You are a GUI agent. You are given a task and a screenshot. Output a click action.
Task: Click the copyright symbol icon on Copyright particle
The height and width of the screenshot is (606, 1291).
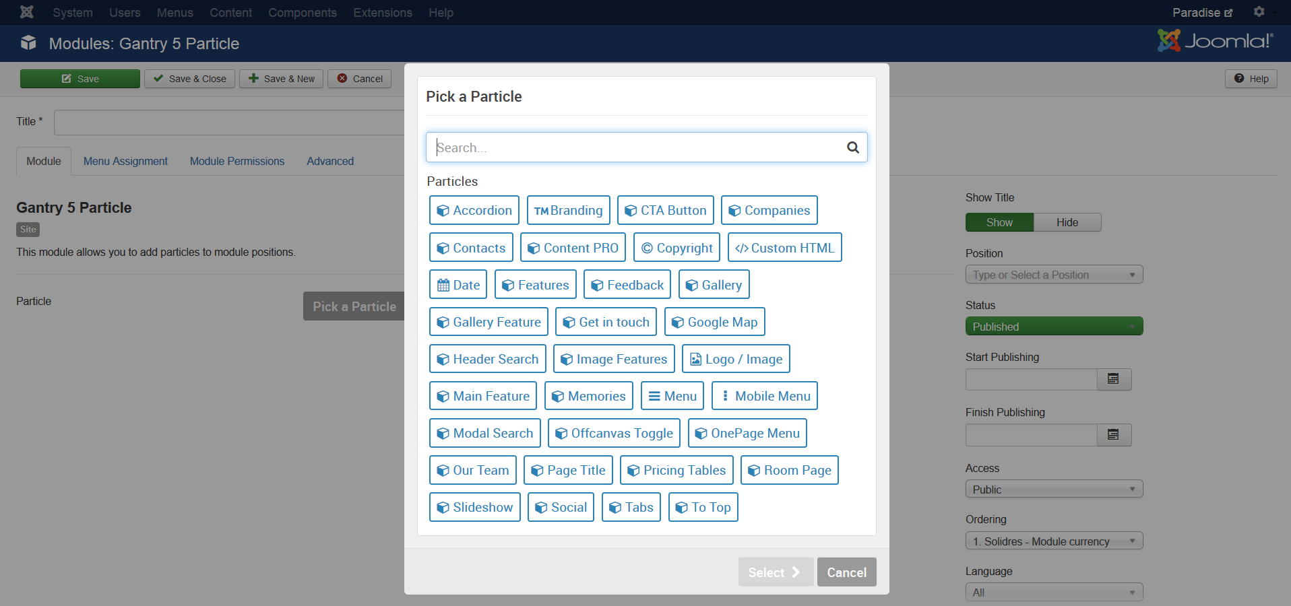pos(647,248)
